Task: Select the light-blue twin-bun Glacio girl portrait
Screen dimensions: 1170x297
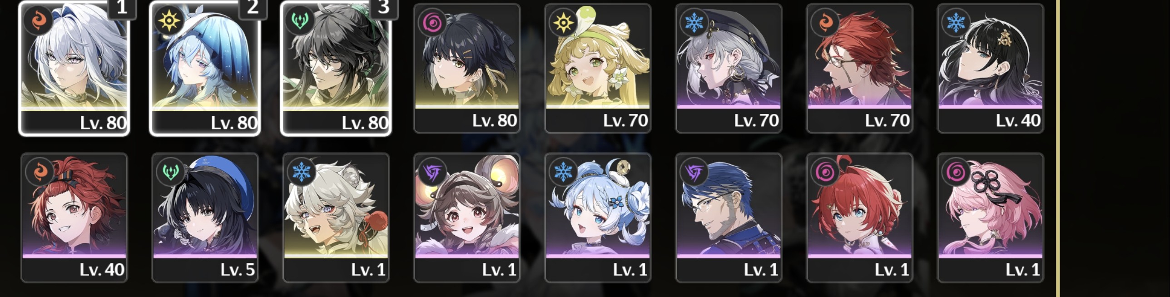Action: (x=598, y=218)
